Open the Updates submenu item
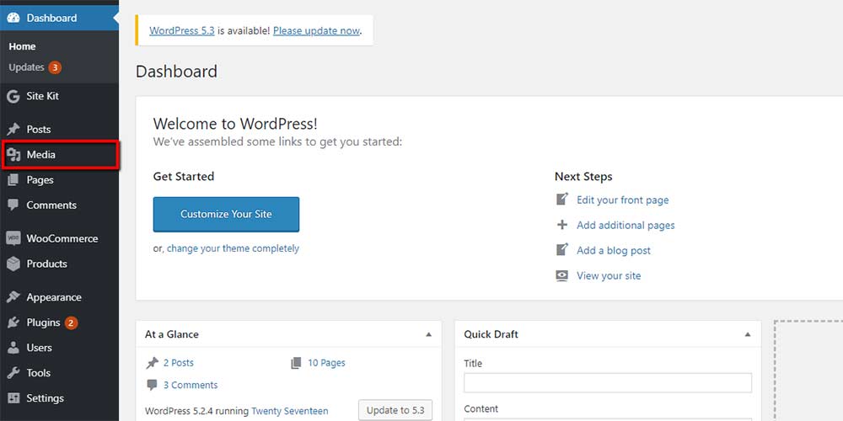Screen dimensions: 843x421 point(26,67)
